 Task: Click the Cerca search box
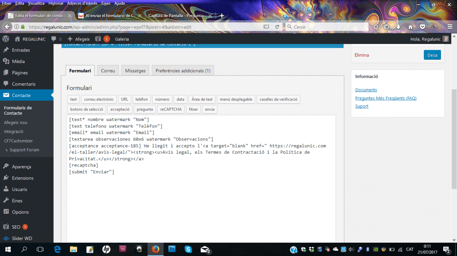pyautogui.click(x=327, y=27)
